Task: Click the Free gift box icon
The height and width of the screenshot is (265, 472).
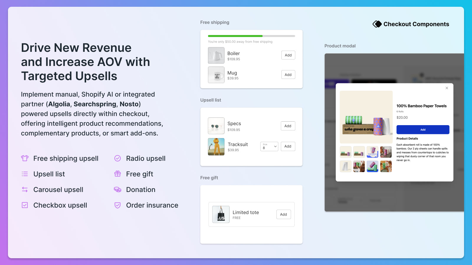Action: click(117, 174)
